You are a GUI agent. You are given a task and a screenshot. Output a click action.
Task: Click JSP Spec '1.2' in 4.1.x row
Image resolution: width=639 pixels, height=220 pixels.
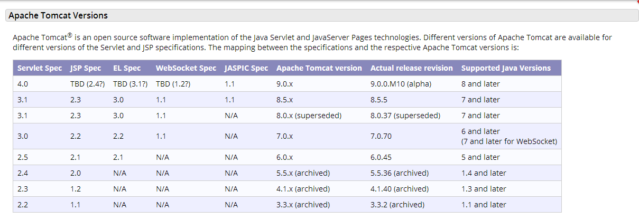pyautogui.click(x=76, y=189)
